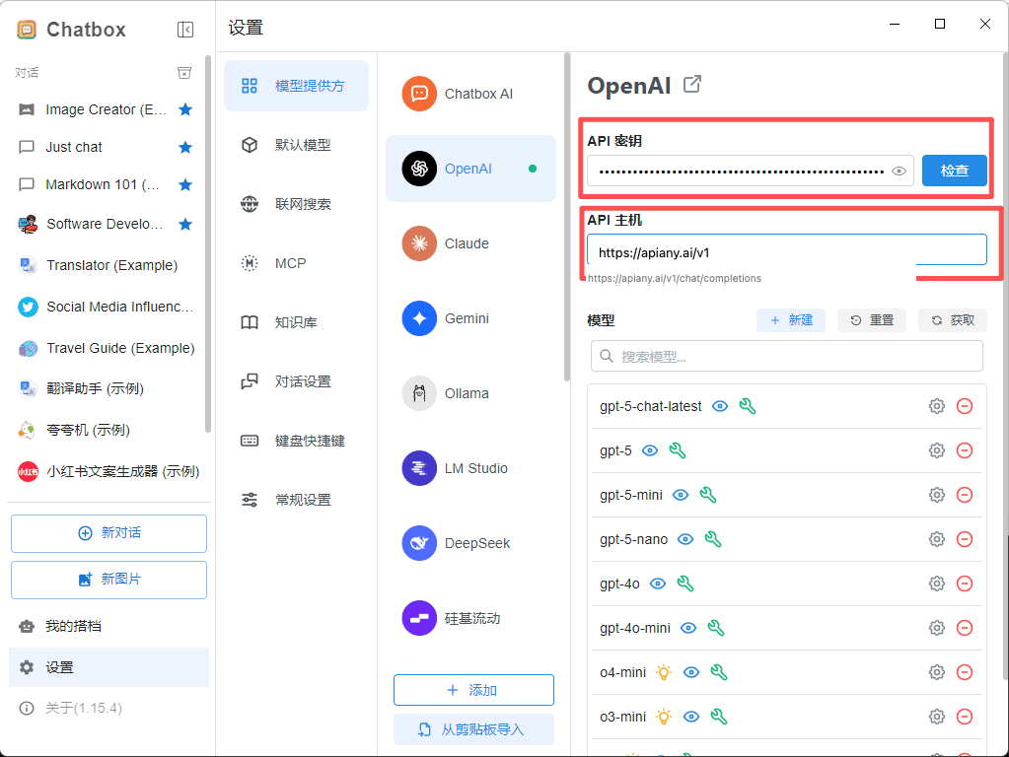This screenshot has height=757, width=1009.
Task: Select the 模型提供方 settings tab
Action: click(296, 86)
